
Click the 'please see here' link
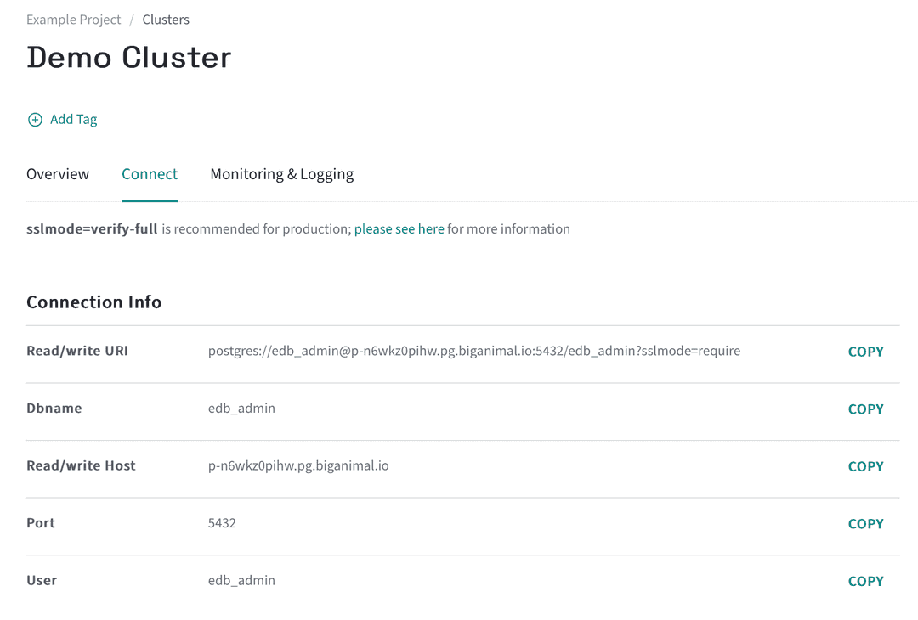tap(399, 228)
